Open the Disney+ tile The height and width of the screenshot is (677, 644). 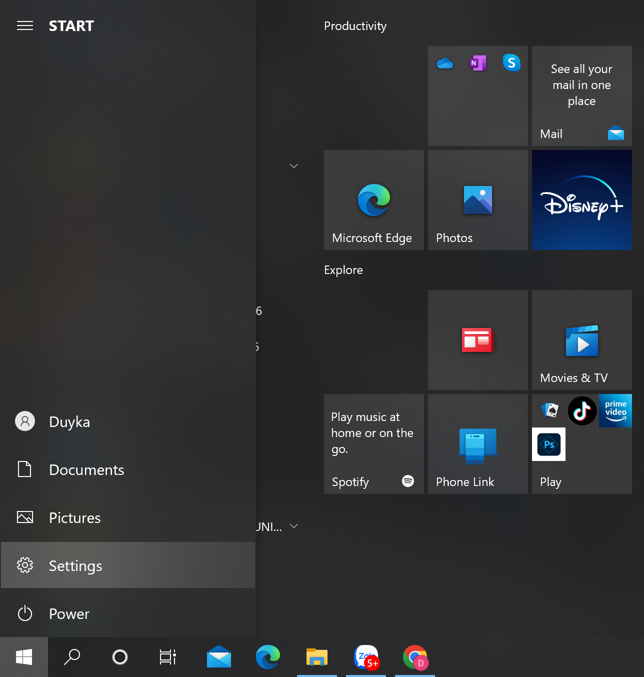(x=582, y=200)
